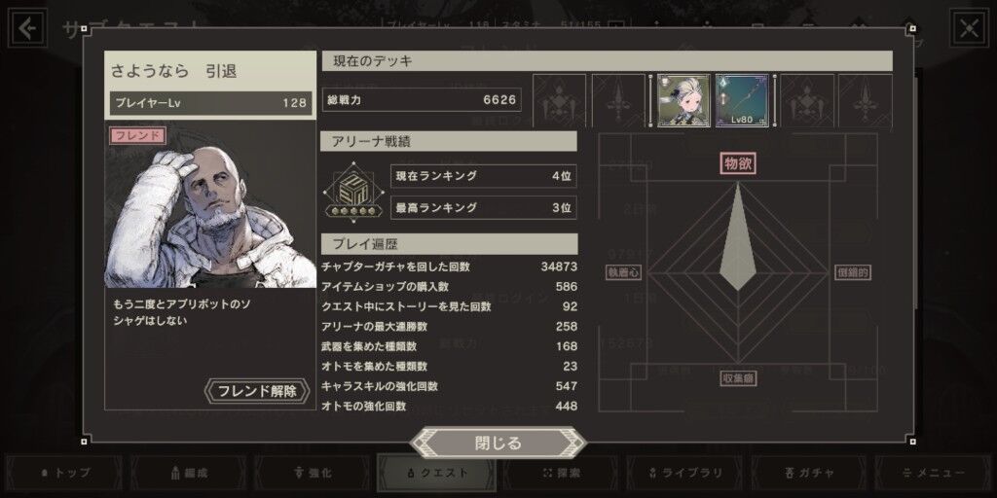Image resolution: width=997 pixels, height=498 pixels.
Task: Click the last empty deck slot
Action: click(865, 100)
